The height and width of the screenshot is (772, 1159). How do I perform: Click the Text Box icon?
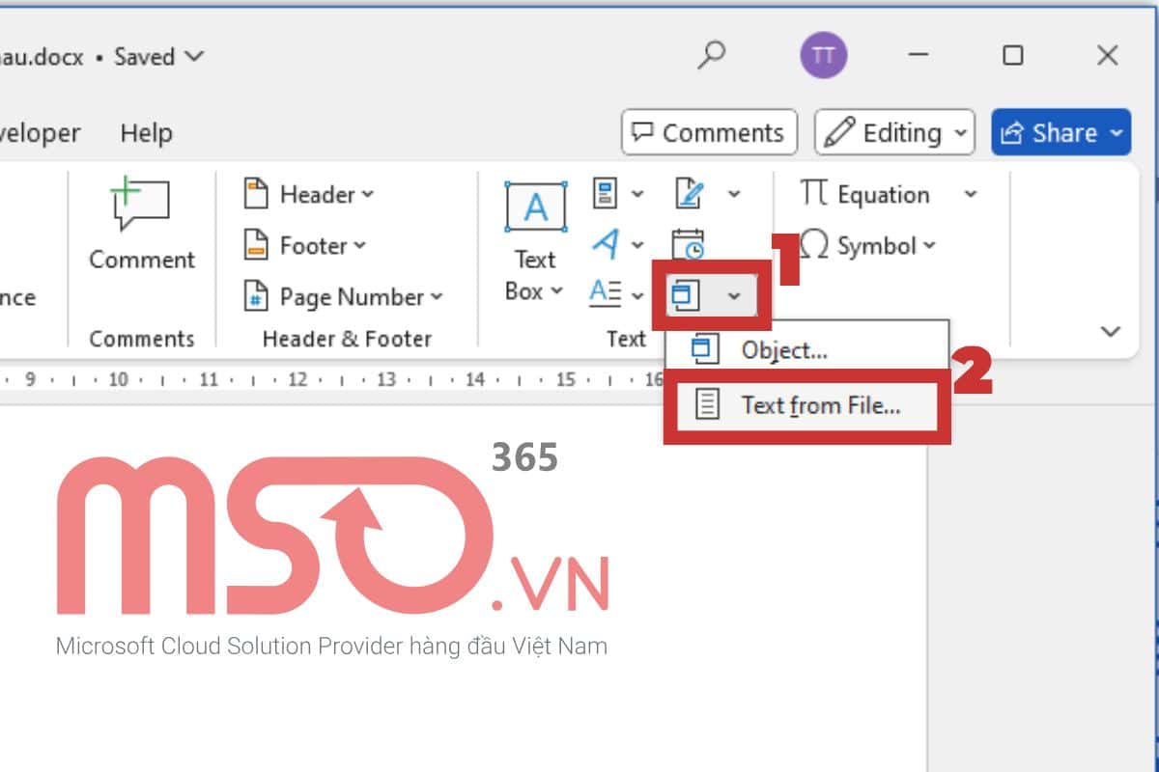pos(535,207)
